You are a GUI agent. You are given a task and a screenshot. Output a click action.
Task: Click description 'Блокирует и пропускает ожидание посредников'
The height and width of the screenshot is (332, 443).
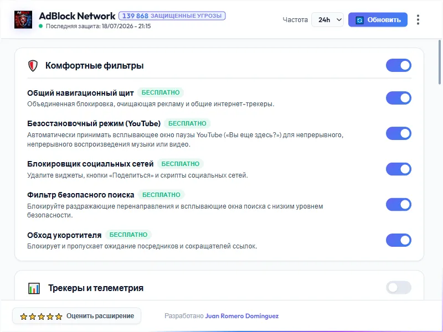click(x=142, y=246)
